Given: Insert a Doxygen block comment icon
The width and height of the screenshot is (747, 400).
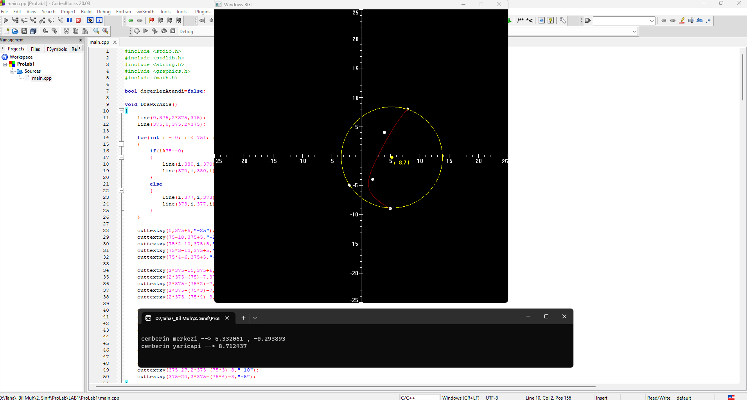Looking at the screenshot, I should click(521, 20).
